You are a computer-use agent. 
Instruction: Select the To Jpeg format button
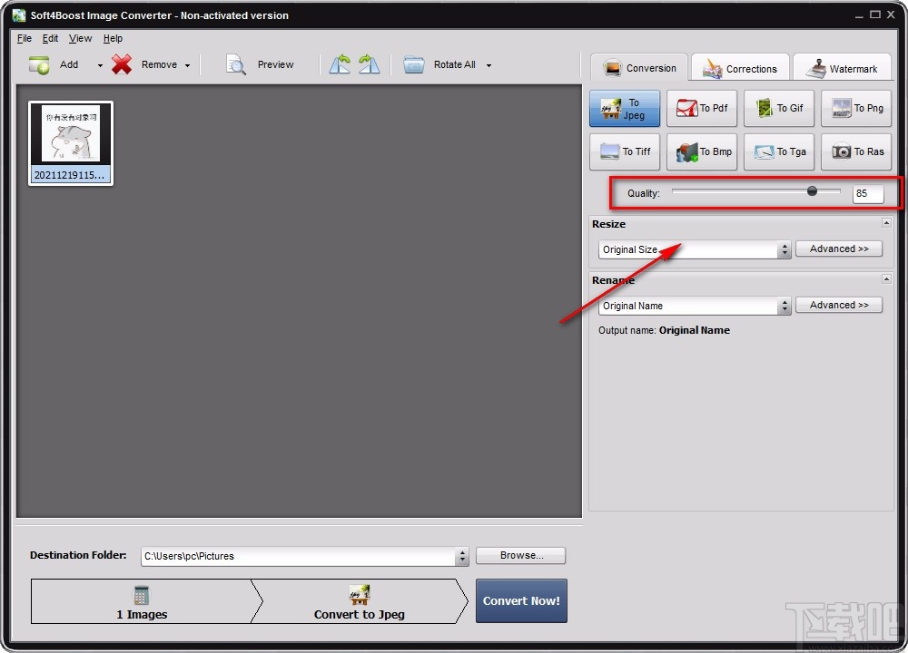click(x=625, y=108)
